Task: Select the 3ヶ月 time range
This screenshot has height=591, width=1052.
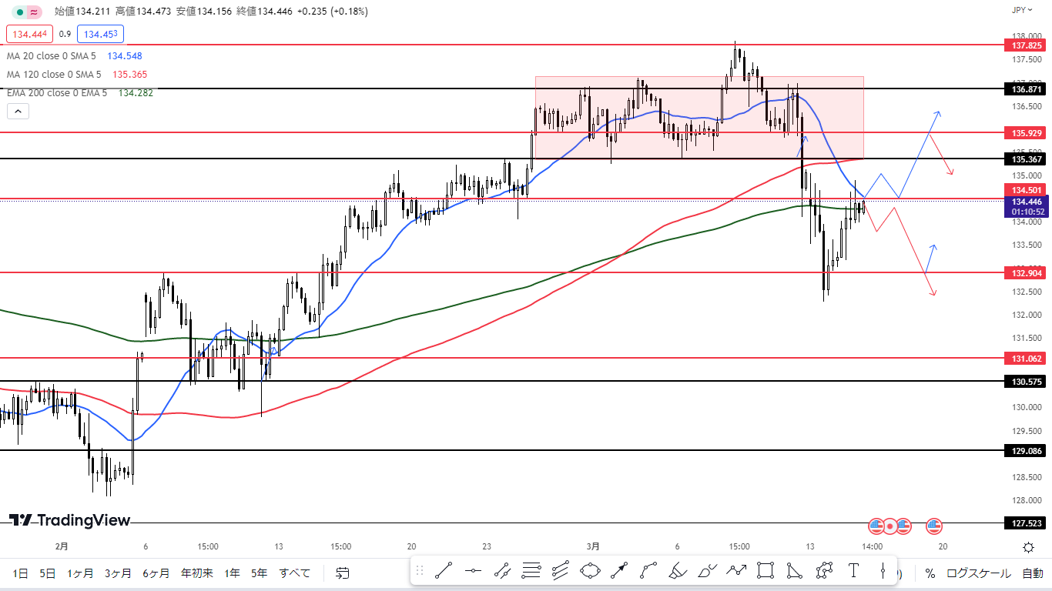Action: pos(118,573)
